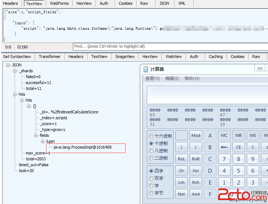
Task: Select Byte (字节) radio button
Action: point(151,193)
